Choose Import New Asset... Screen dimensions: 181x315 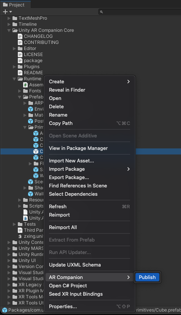click(90, 161)
